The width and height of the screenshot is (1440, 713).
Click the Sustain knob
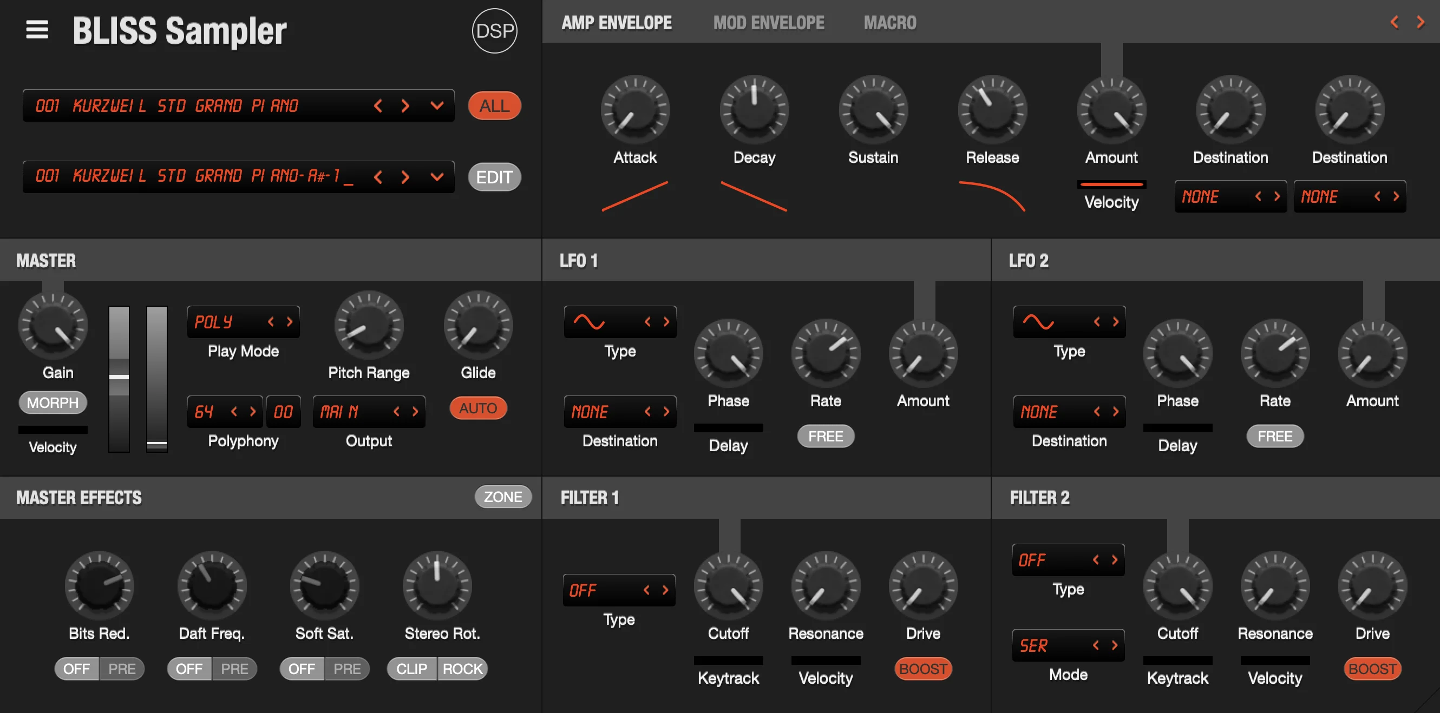pyautogui.click(x=873, y=110)
